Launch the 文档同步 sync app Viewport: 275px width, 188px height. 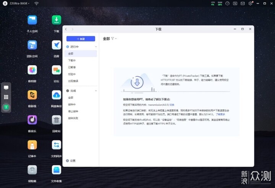(x=57, y=145)
